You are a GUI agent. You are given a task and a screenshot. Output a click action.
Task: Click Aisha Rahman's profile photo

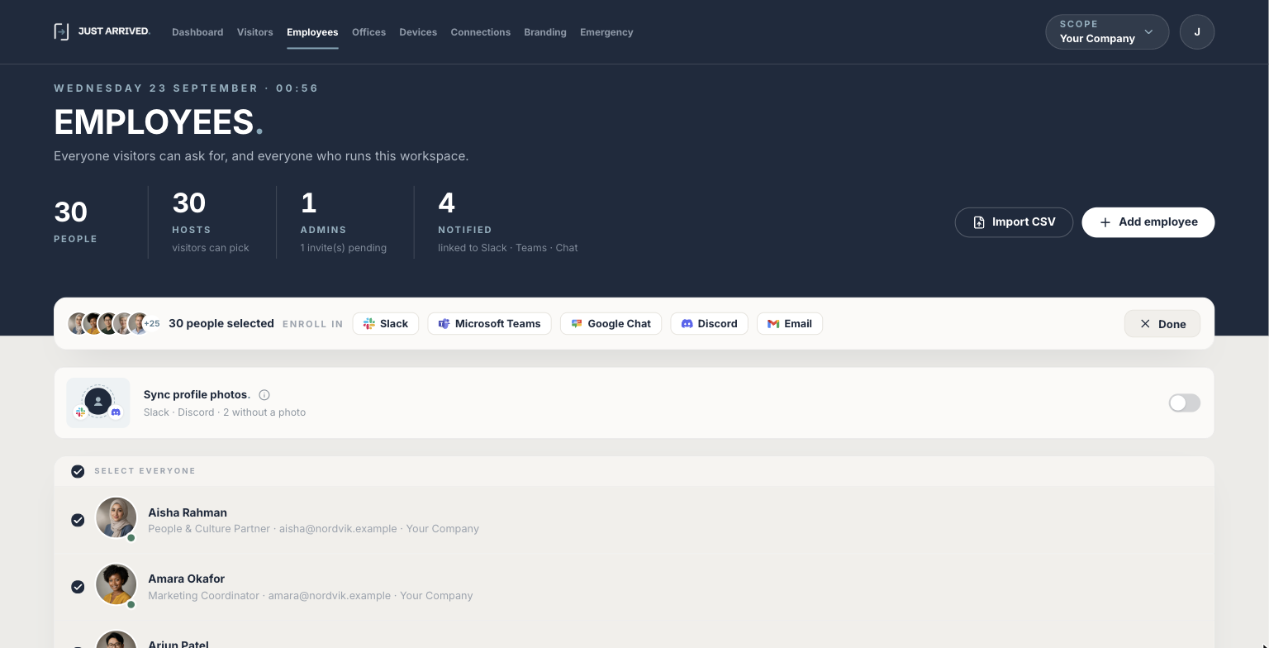pyautogui.click(x=116, y=518)
